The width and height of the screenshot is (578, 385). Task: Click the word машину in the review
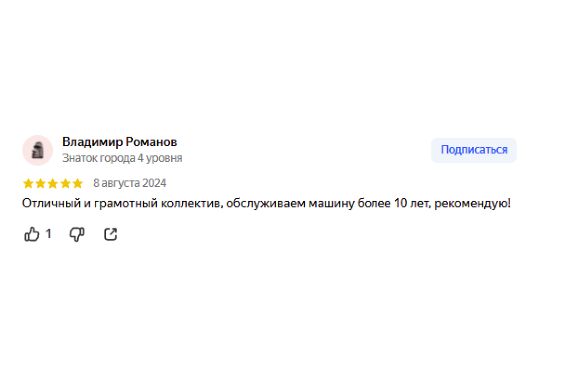point(332,204)
